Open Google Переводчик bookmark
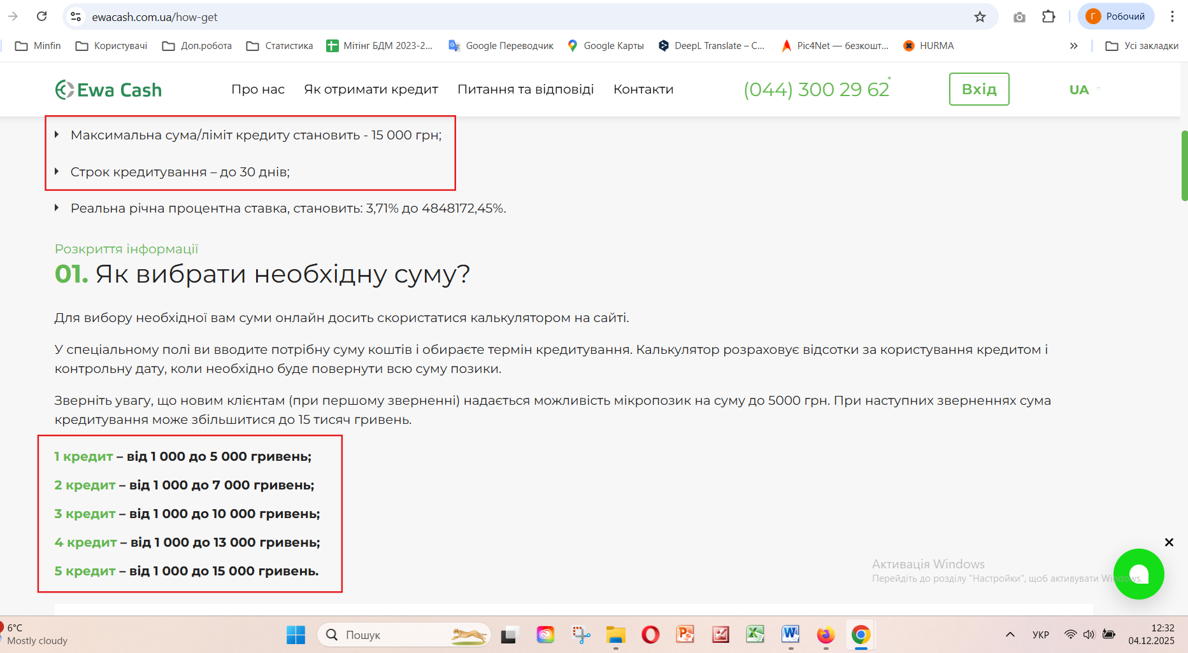The height and width of the screenshot is (653, 1188). (x=501, y=46)
